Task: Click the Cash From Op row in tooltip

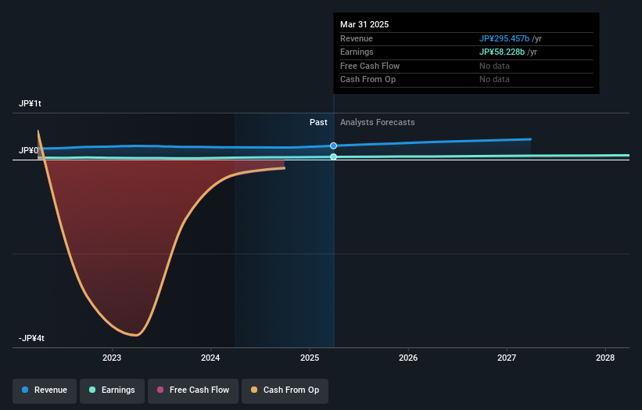Action: pyautogui.click(x=466, y=80)
